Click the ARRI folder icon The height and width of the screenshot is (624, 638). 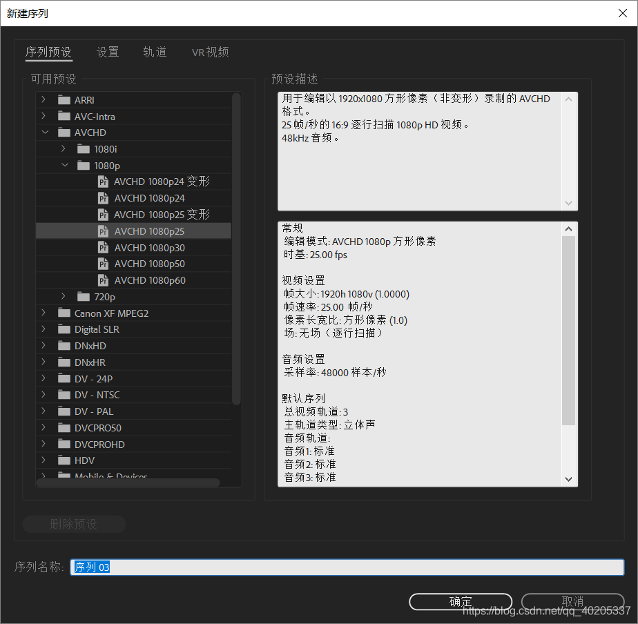pyautogui.click(x=64, y=100)
